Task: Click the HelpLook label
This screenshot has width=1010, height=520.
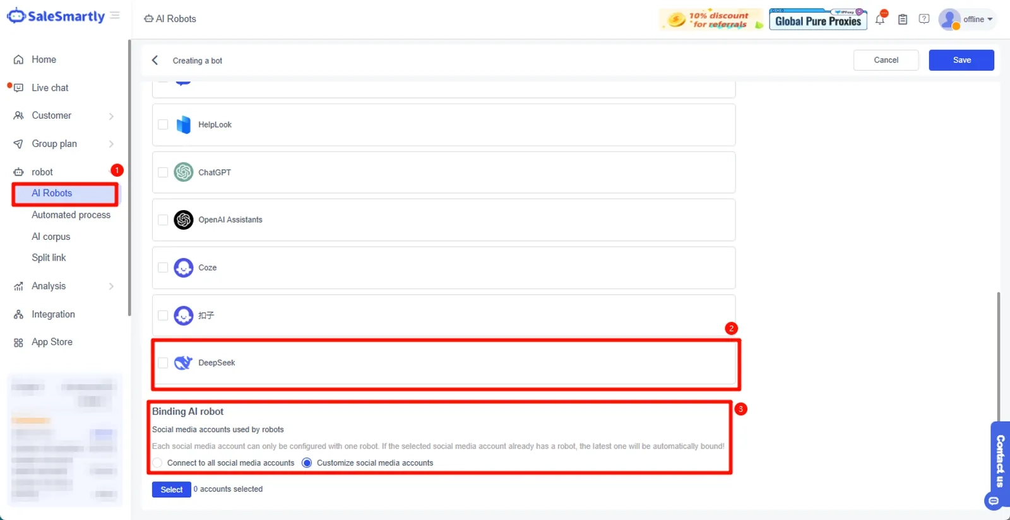Action: 215,125
